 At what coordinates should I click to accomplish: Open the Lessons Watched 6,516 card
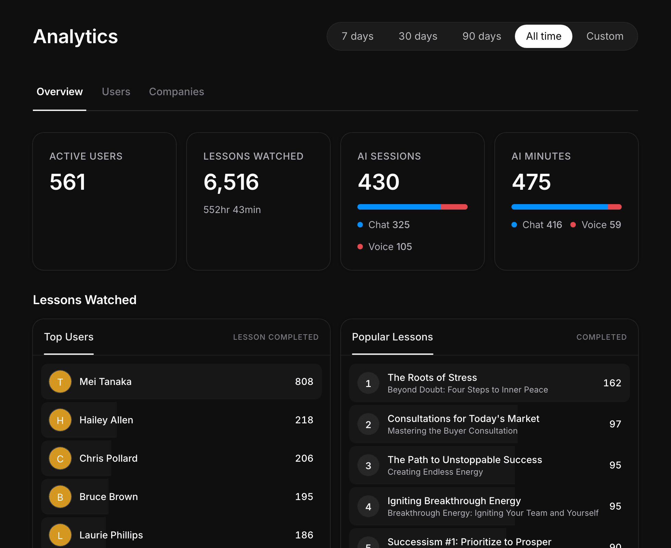(x=258, y=201)
